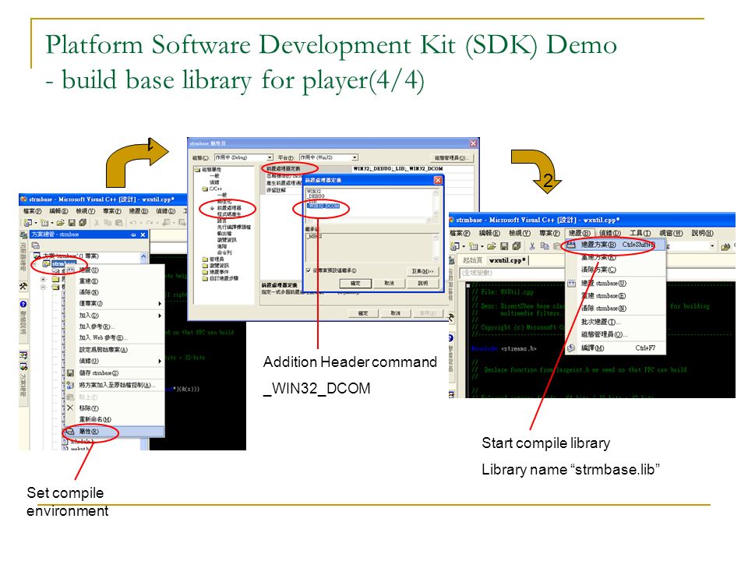Click icon beside 屬性(R) in context menu
Screen dimensions: 748x561
click(x=70, y=431)
